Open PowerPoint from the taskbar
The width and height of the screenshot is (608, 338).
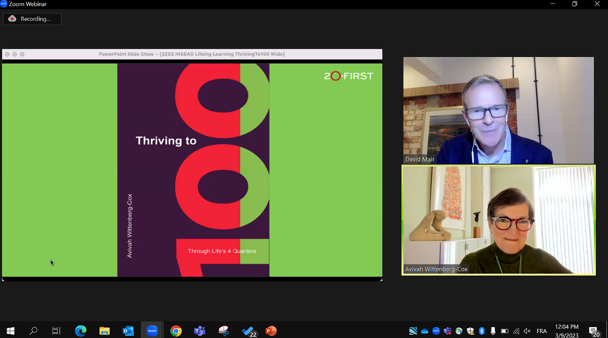271,331
